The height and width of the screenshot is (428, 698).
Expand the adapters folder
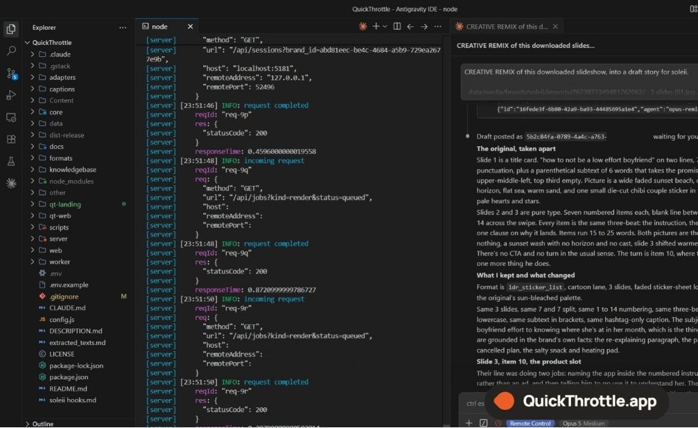(x=33, y=78)
